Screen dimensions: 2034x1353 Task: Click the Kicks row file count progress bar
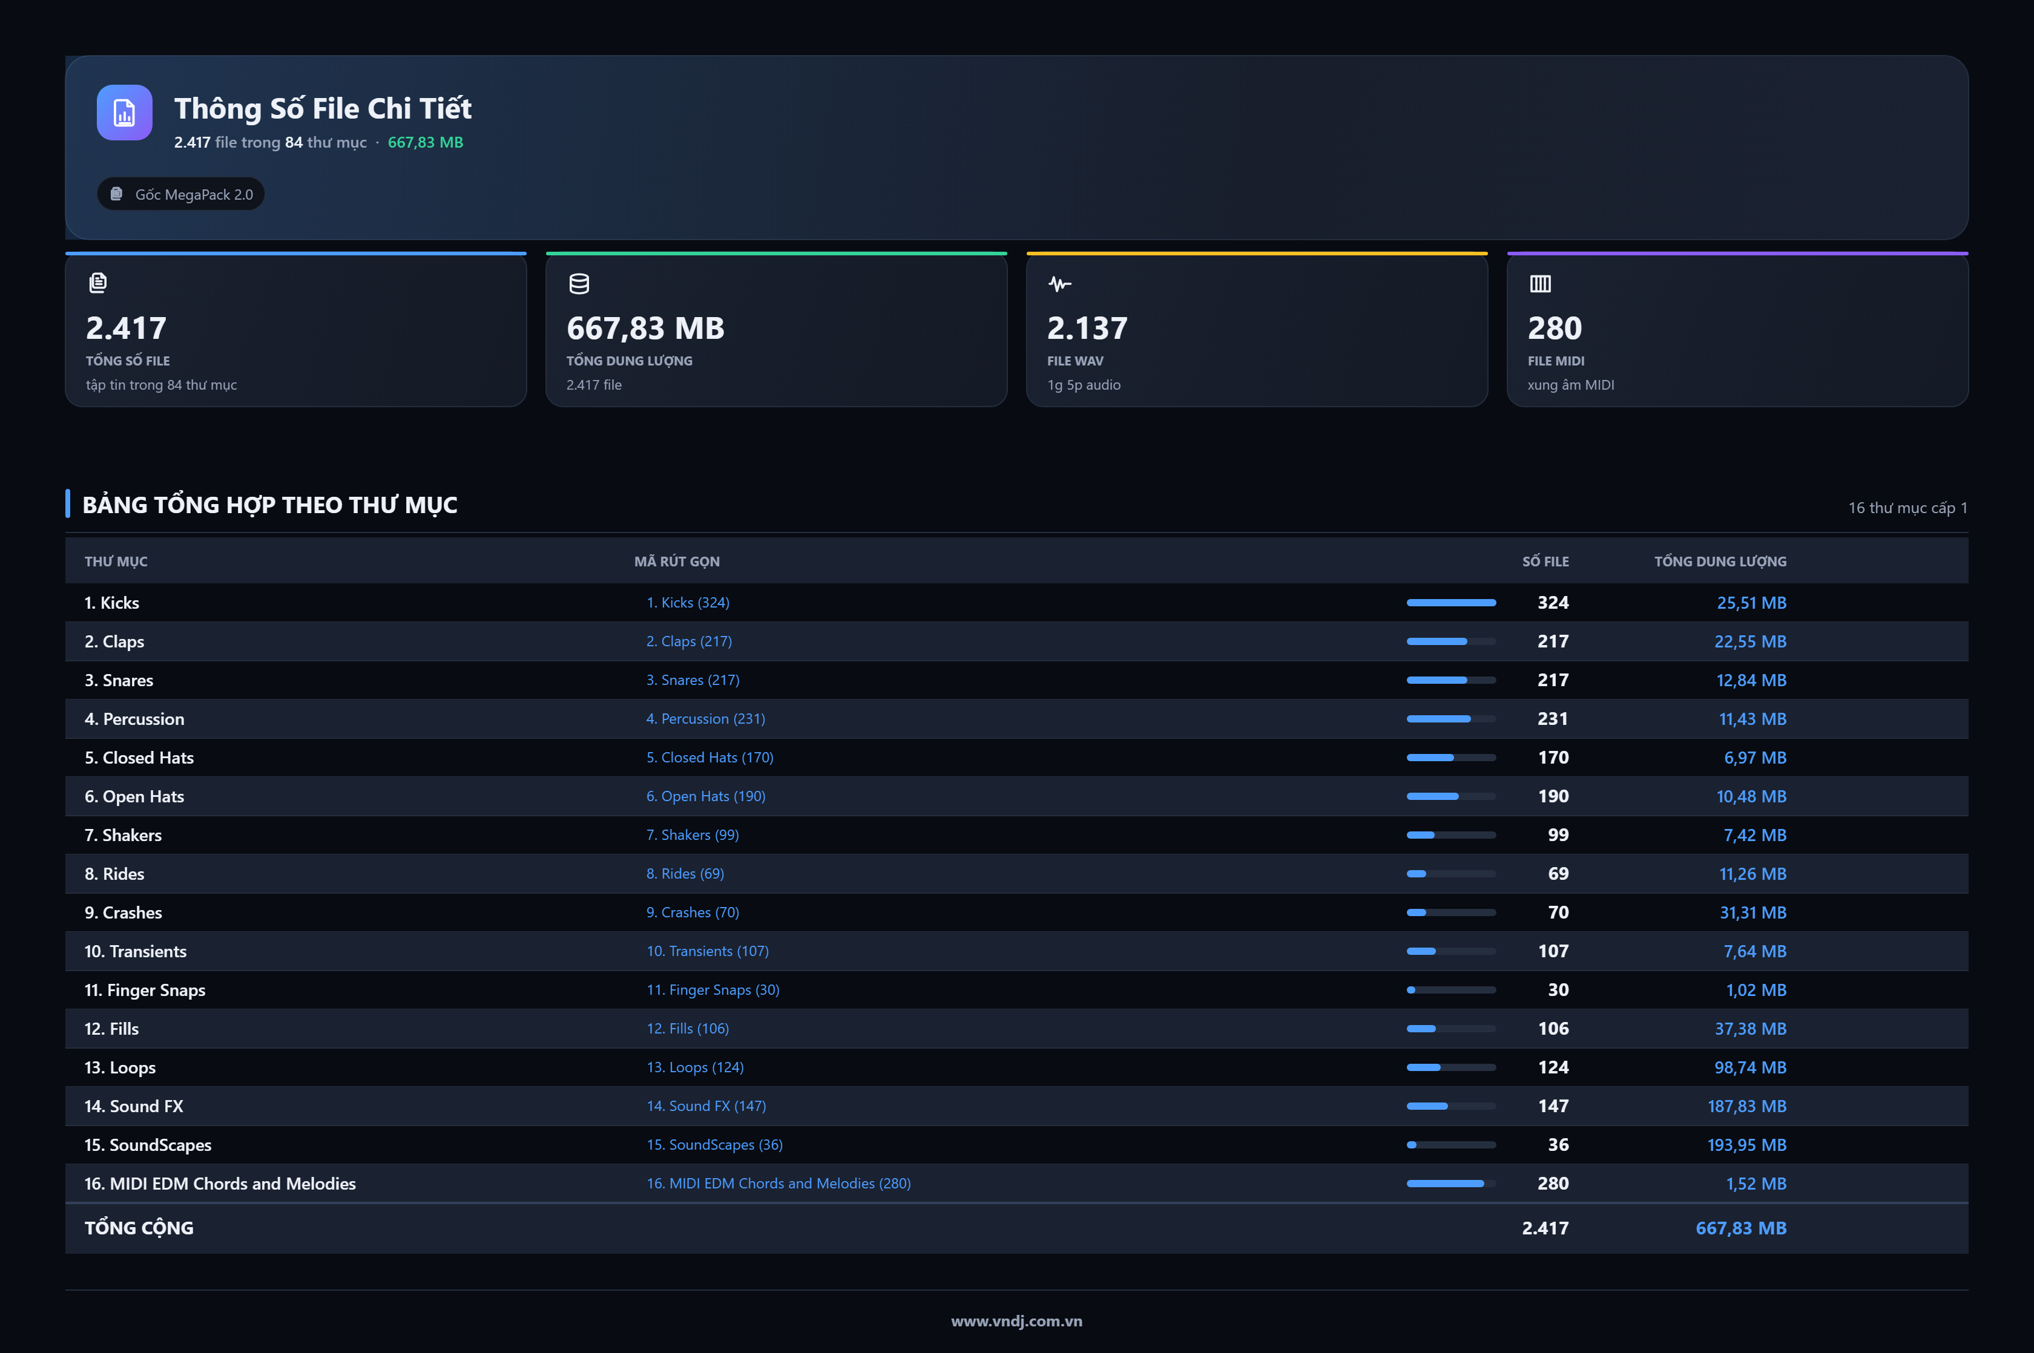(x=1450, y=602)
